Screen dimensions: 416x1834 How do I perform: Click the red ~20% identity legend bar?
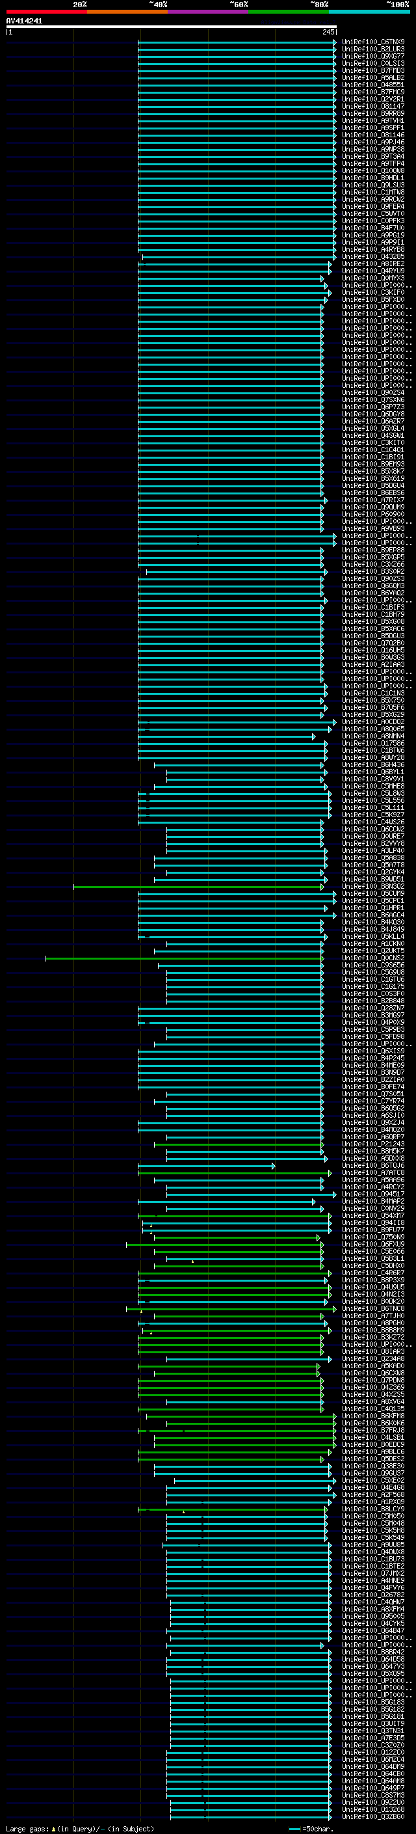click(46, 12)
